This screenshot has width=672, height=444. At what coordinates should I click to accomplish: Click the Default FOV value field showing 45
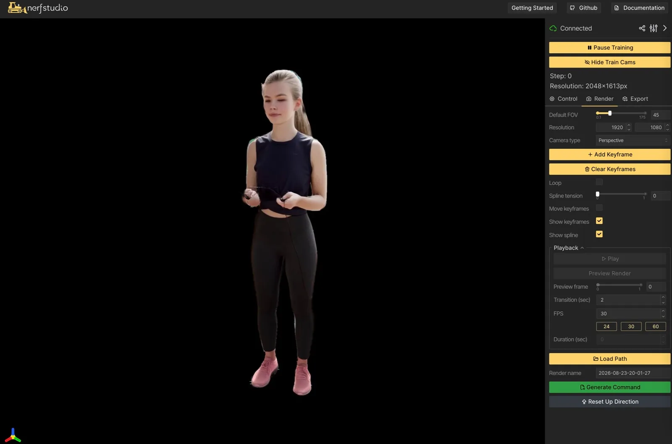coord(660,115)
